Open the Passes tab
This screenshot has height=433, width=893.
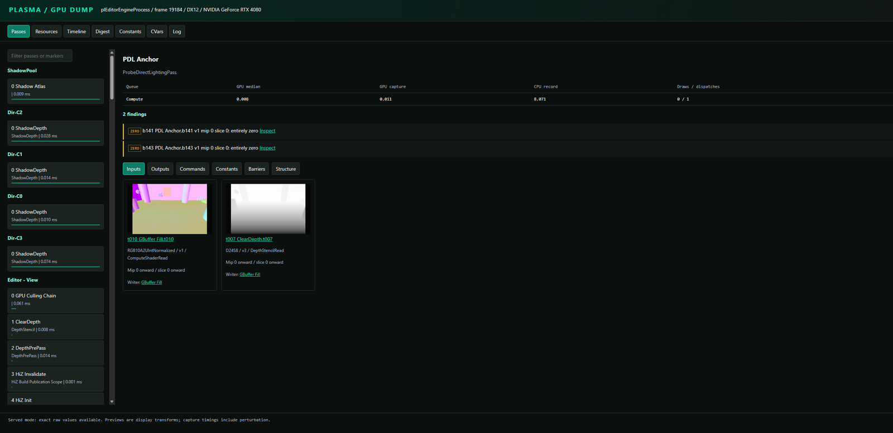pyautogui.click(x=18, y=32)
